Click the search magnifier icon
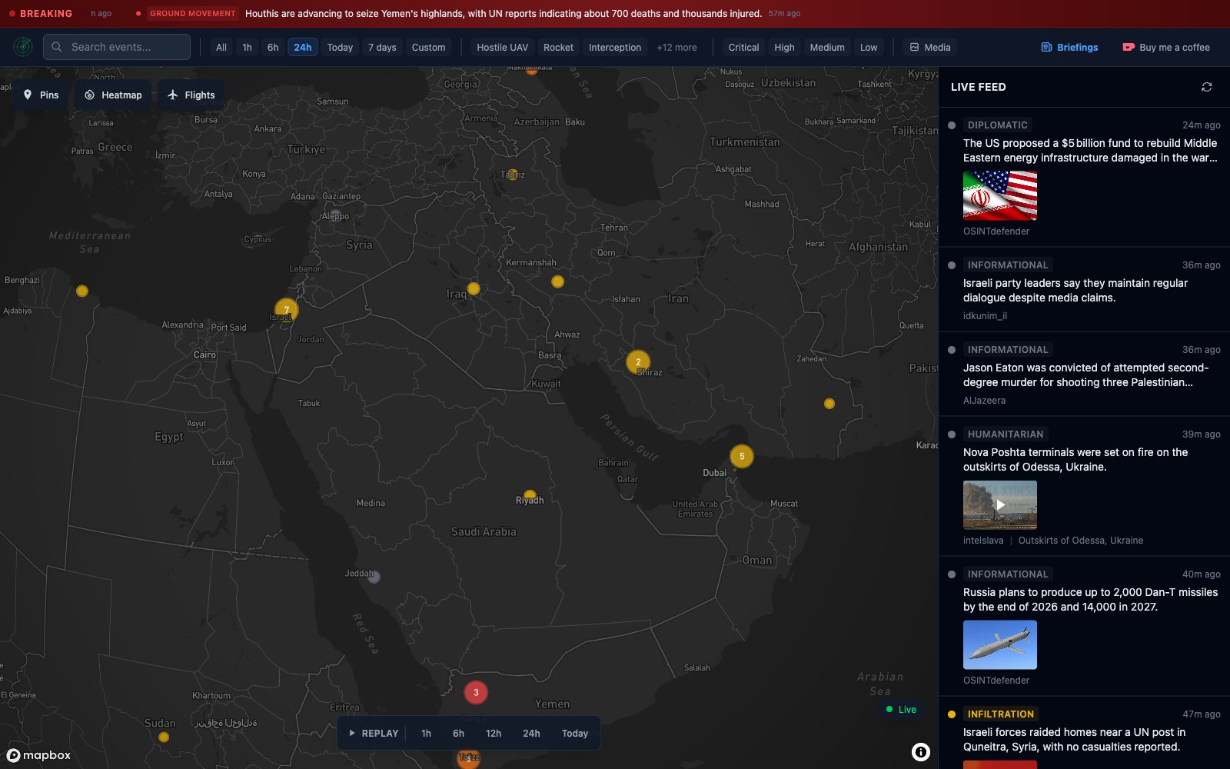 click(x=57, y=47)
